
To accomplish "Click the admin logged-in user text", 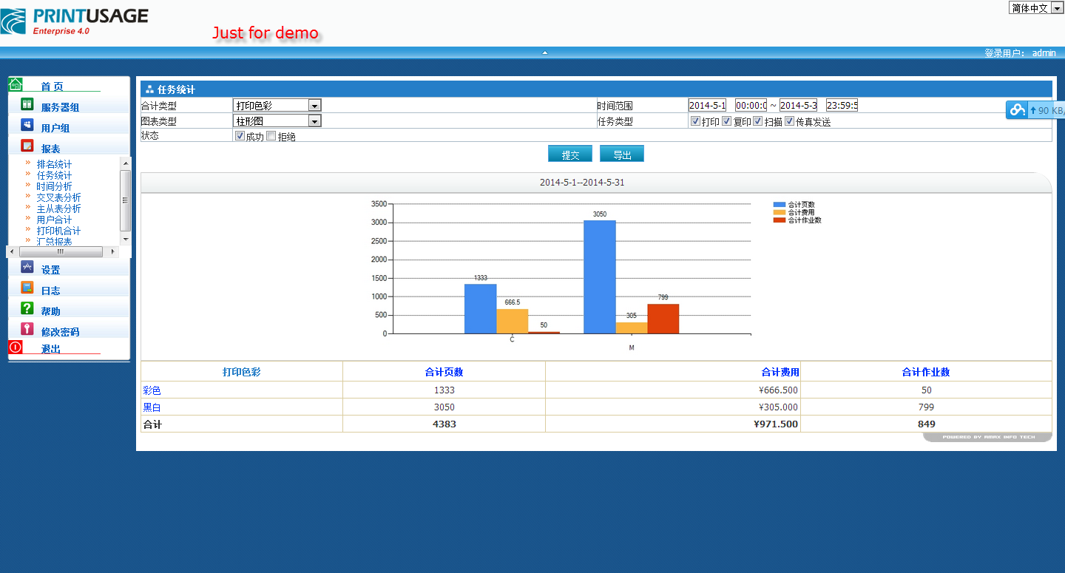I will tap(1044, 52).
